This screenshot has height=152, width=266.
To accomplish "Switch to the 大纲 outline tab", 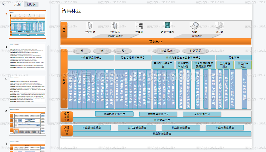I will [x=17, y=4].
